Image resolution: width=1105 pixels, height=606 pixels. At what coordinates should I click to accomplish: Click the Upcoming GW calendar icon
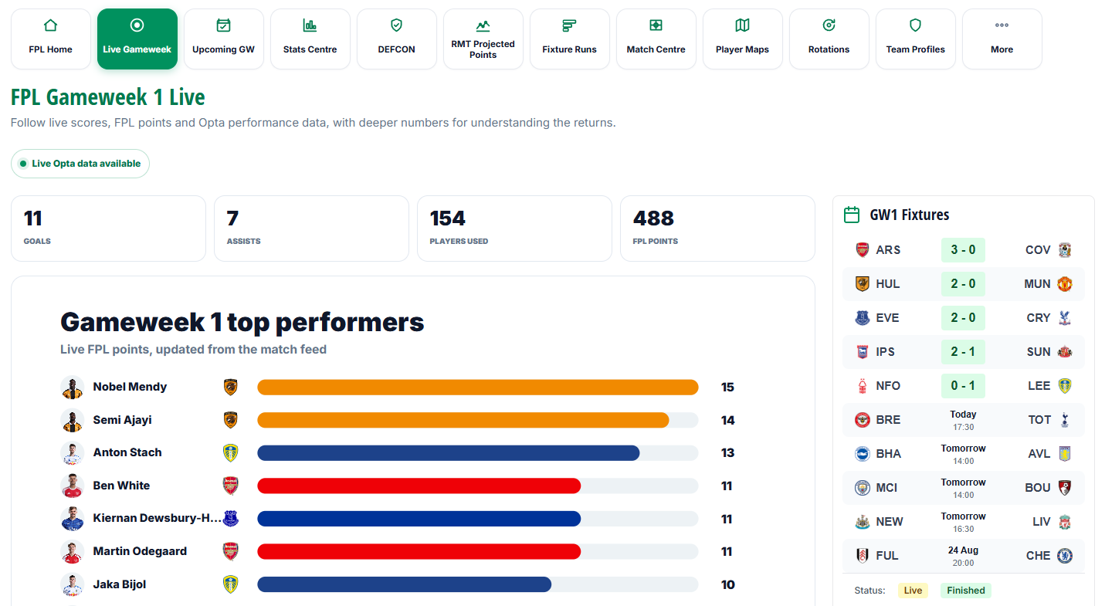223,25
